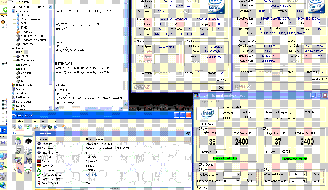This screenshot has width=328, height=190.
Task: Click the magnifier search icon in PC Wizard toolbar
Action: [x=36, y=127]
